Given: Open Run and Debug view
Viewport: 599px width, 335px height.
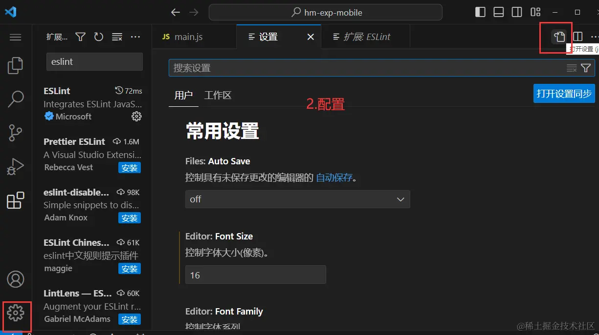Looking at the screenshot, I should coord(16,166).
